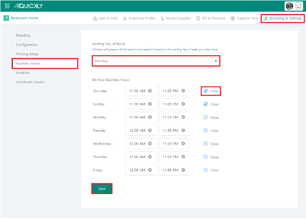Check the Wednesday Close checkbox
Image resolution: width=306 pixels, height=219 pixels.
click(205, 144)
